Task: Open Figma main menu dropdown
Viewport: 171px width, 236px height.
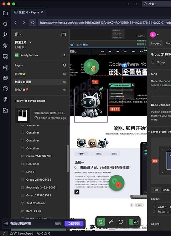Action: point(18,35)
